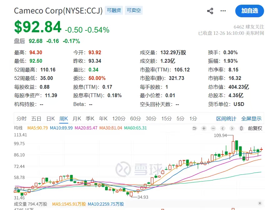Click the 市净率 value 8.15
The width and height of the screenshot is (265, 210).
point(233,70)
